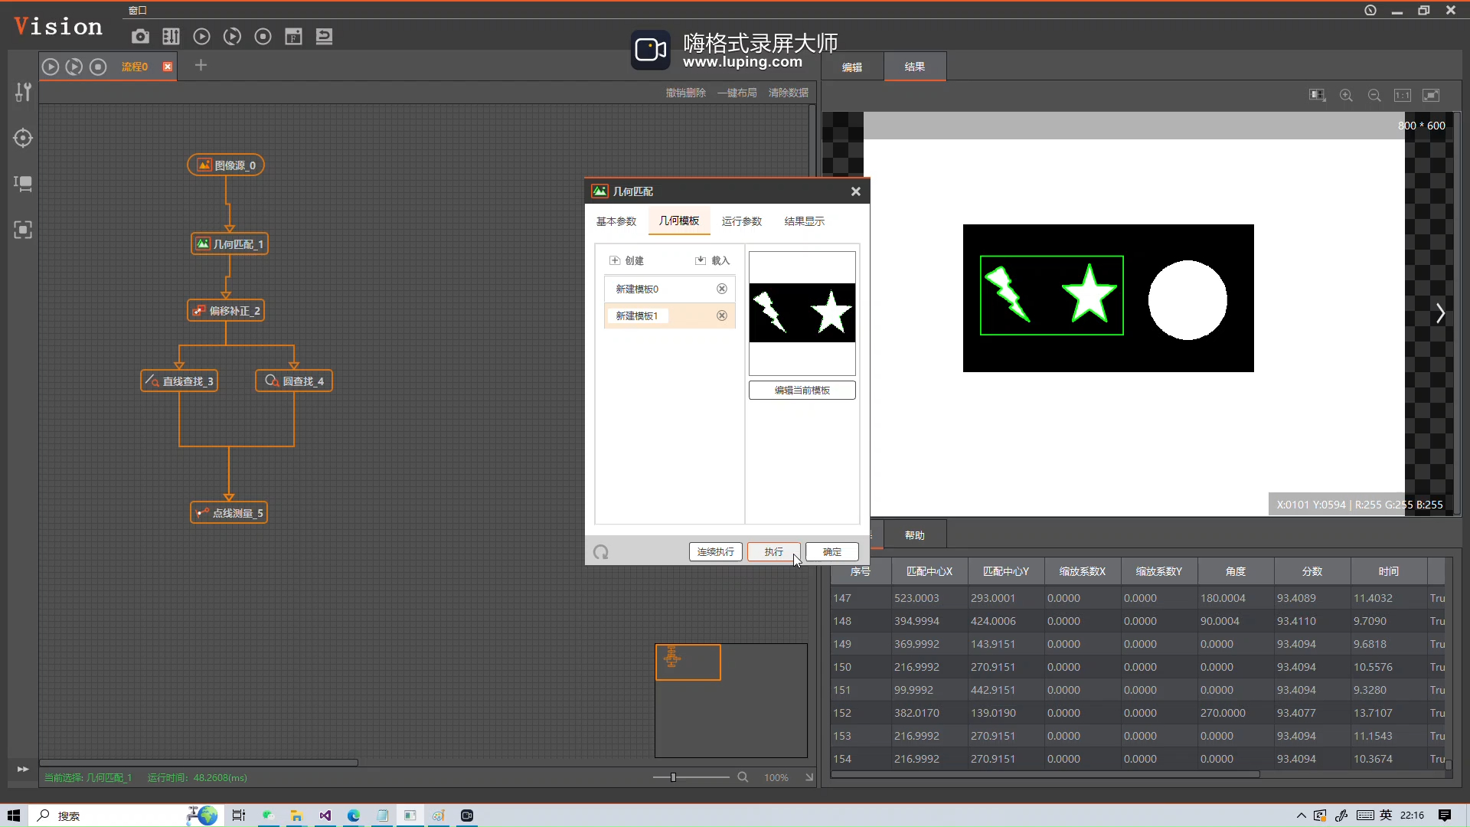Click 清除数据 to clear data
The image size is (1470, 827).
(x=788, y=92)
